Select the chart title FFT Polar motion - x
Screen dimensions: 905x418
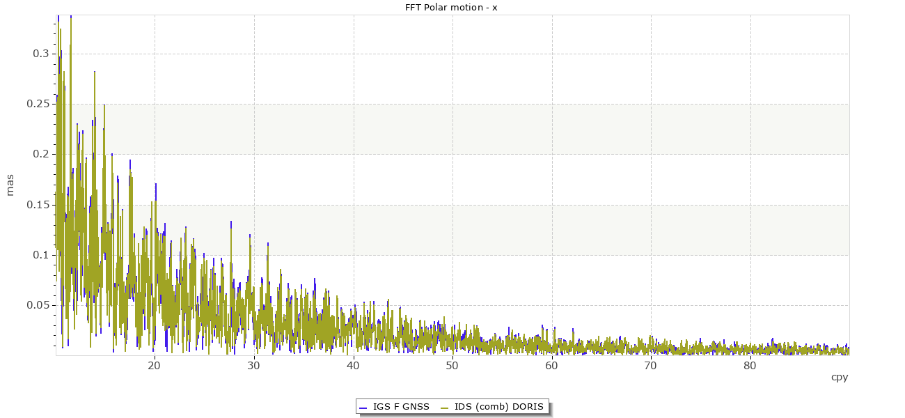coord(451,8)
